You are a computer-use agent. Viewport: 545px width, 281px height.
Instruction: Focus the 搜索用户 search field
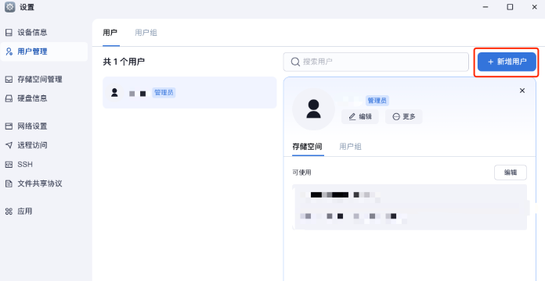coord(376,62)
